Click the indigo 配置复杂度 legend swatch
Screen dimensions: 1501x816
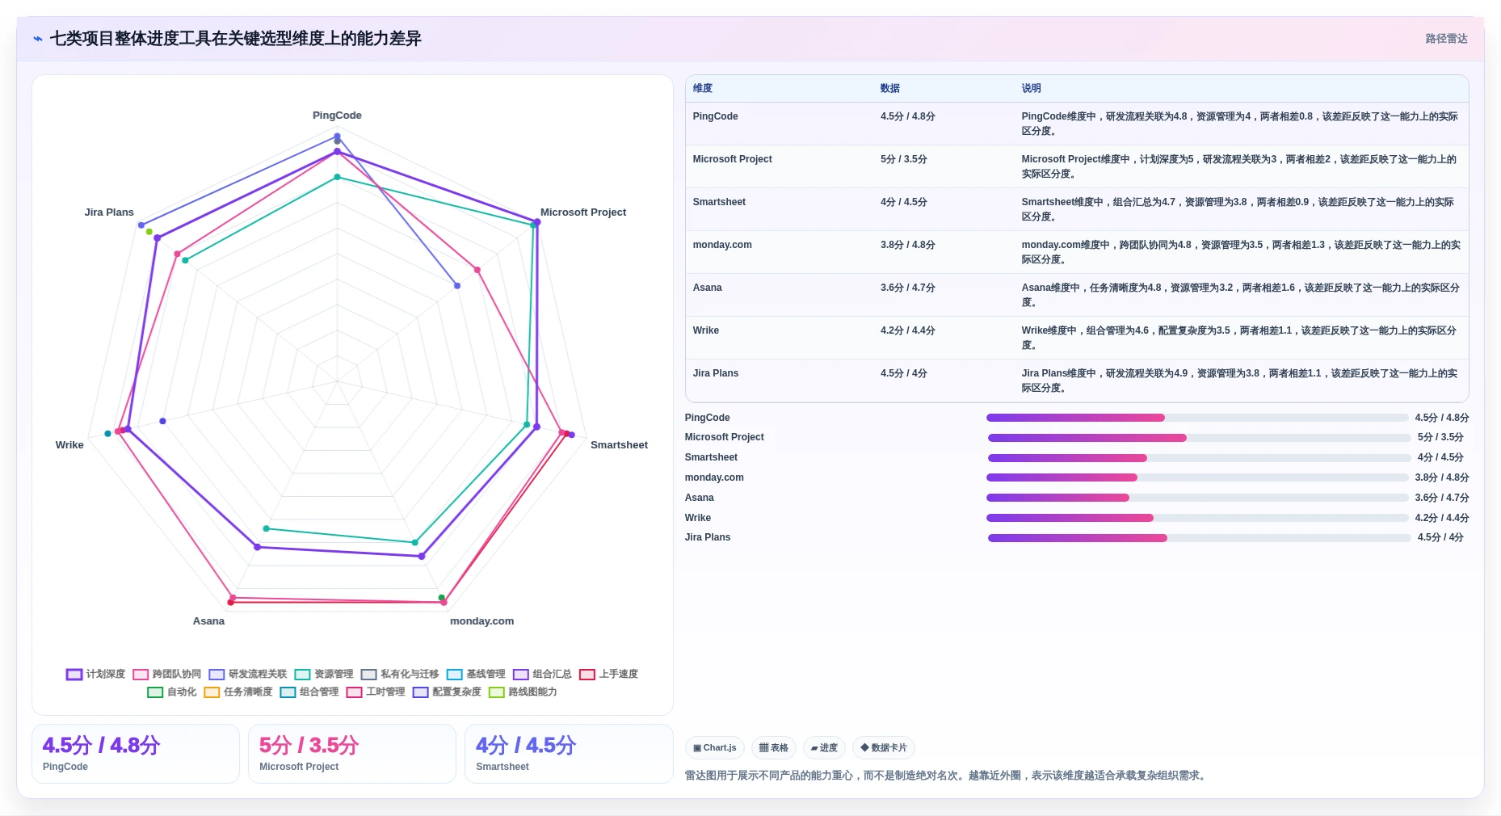(x=420, y=692)
